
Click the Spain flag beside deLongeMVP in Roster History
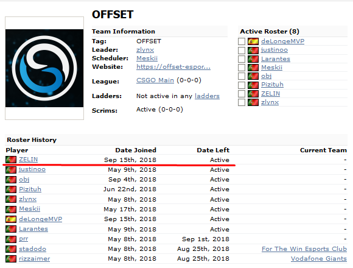[11, 219]
